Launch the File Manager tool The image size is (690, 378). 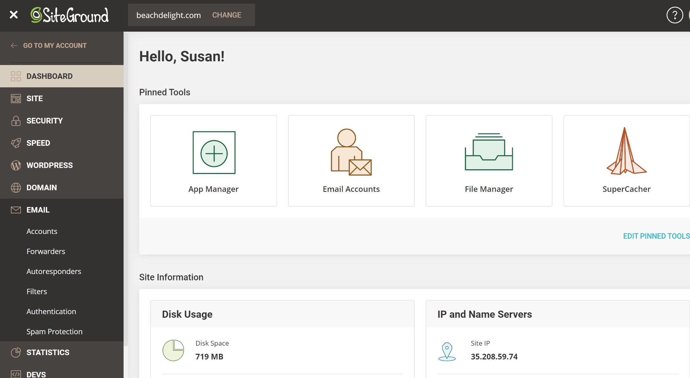click(489, 161)
